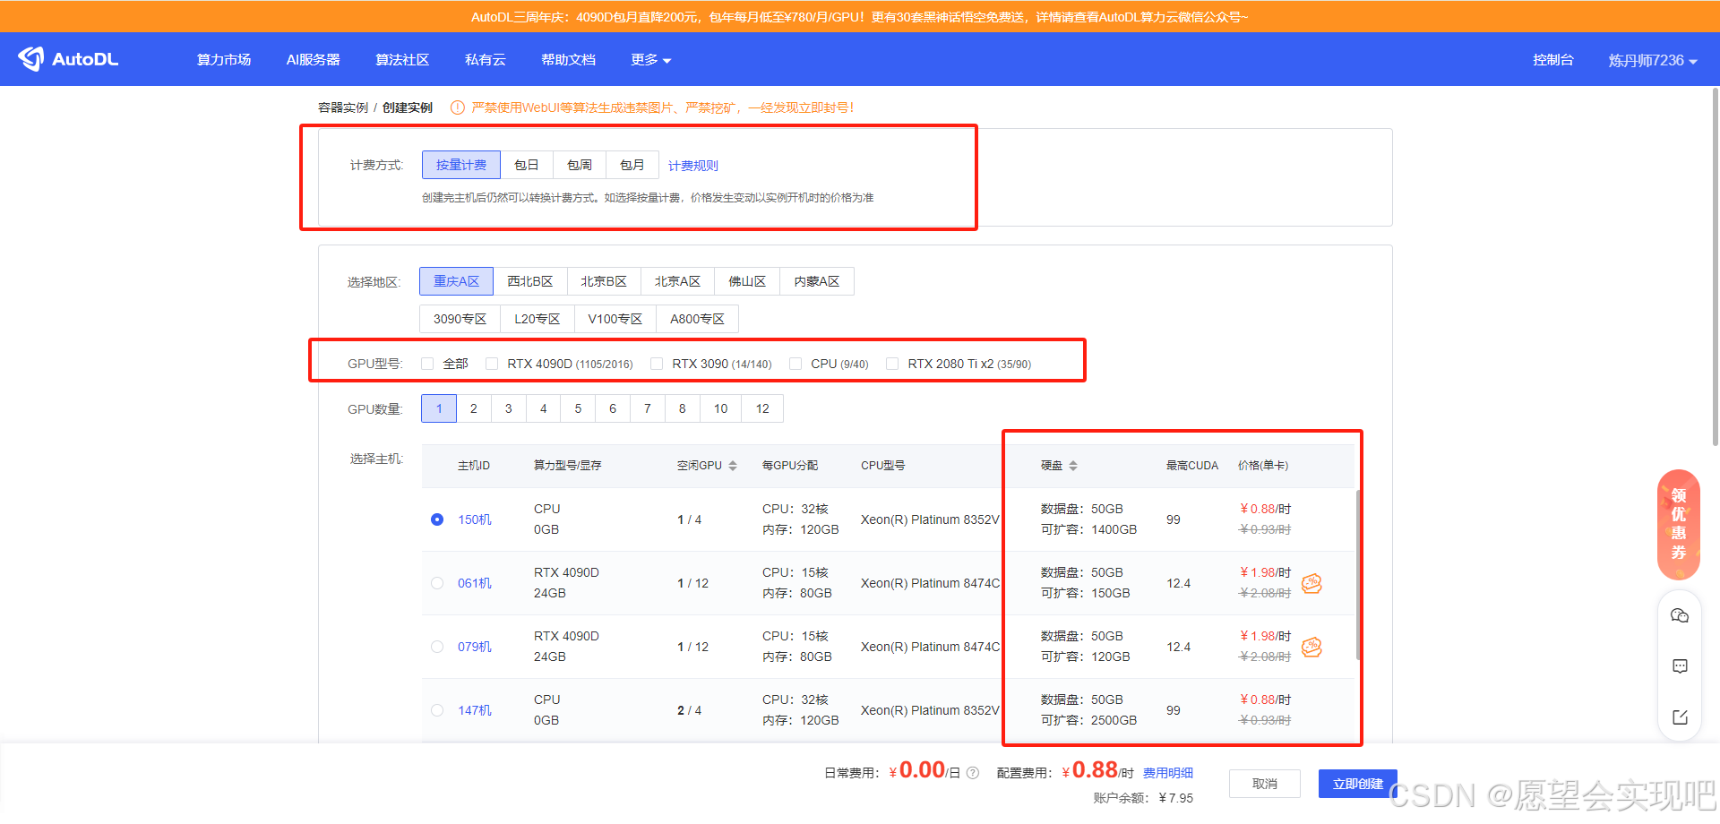Image resolution: width=1720 pixels, height=824 pixels.
Task: Set GPU数量 to 1
Action: pyautogui.click(x=439, y=408)
